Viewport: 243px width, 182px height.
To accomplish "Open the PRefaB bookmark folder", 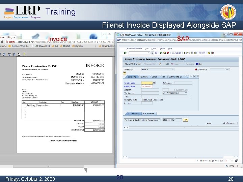I will [65, 46].
